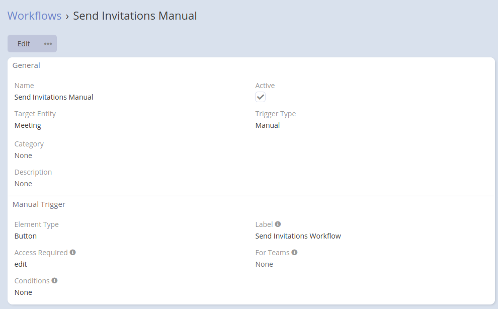Open the three-dots menu beside Edit
Viewport: 498px width, 309px height.
coord(48,44)
